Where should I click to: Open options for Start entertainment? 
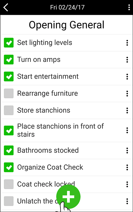[127, 76]
